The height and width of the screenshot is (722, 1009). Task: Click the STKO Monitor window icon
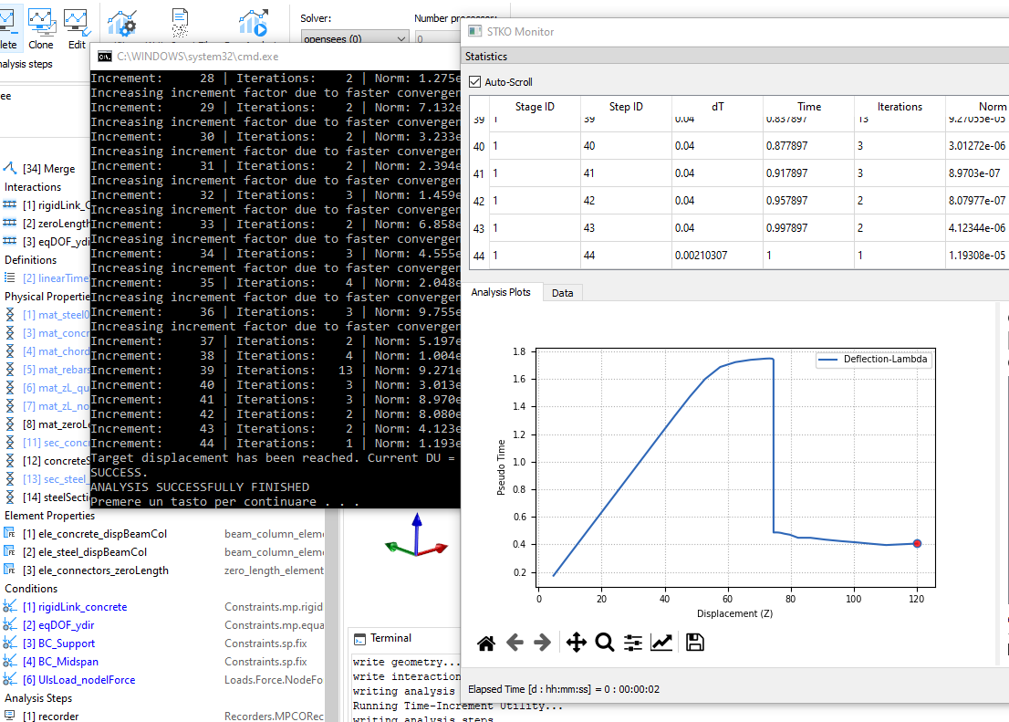point(475,32)
